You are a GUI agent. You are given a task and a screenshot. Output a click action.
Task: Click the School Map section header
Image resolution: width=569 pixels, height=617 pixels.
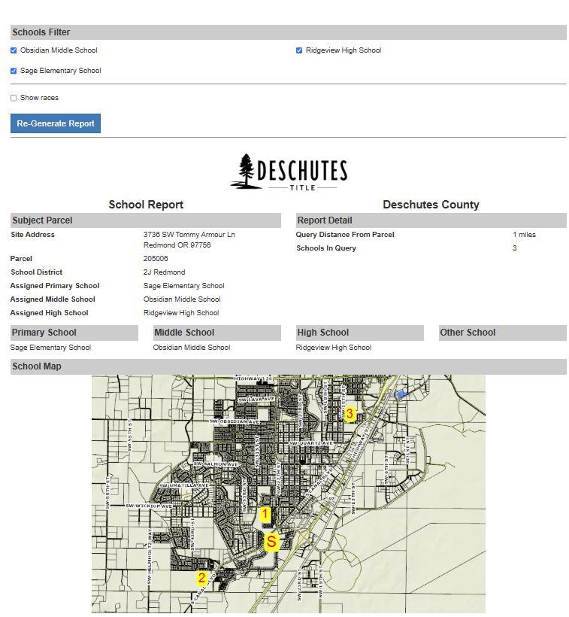tap(289, 366)
